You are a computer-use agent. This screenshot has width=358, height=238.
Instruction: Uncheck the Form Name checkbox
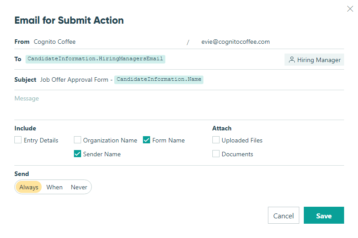click(147, 140)
